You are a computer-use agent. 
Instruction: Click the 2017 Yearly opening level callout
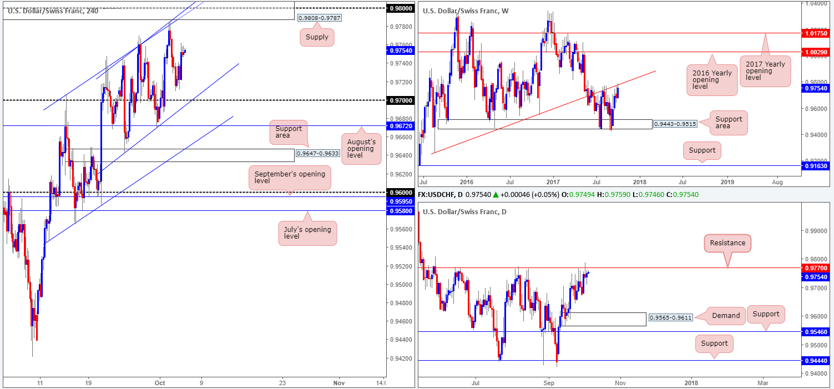765,71
